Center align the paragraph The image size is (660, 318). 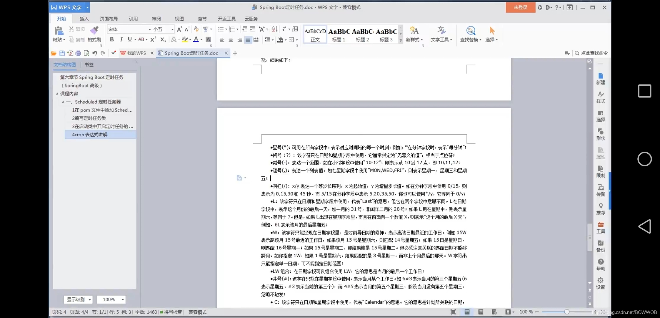[231, 40]
